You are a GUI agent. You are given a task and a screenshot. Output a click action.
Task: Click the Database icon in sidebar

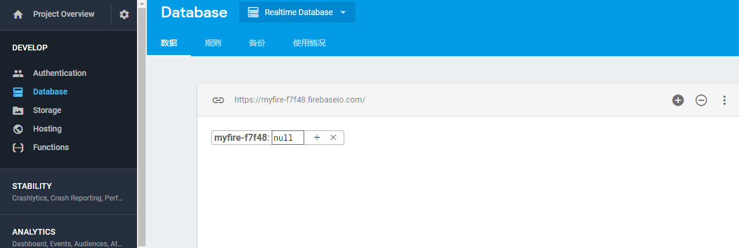18,92
